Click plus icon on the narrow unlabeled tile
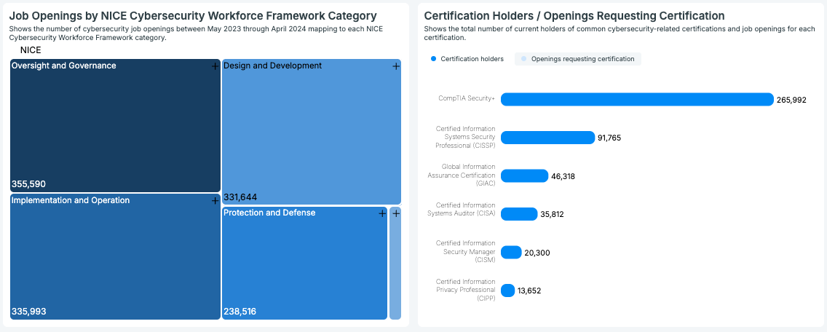Viewport: 827px width, 332px height. point(395,213)
